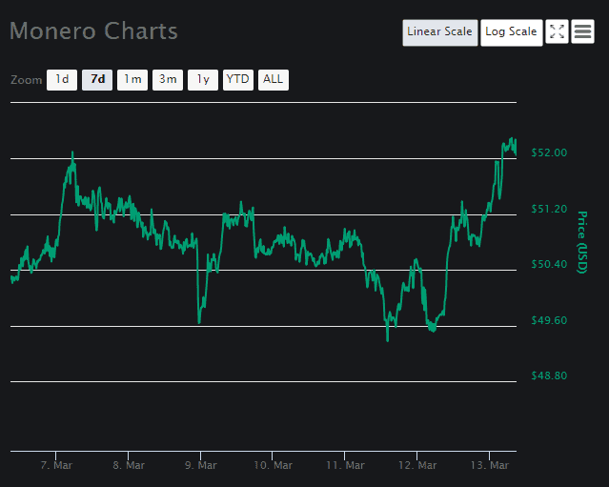Set zoom range to ALL
Image resolution: width=609 pixels, height=487 pixels.
tap(274, 80)
